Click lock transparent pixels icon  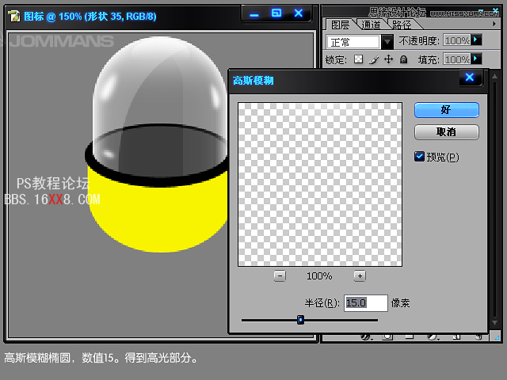click(x=358, y=59)
